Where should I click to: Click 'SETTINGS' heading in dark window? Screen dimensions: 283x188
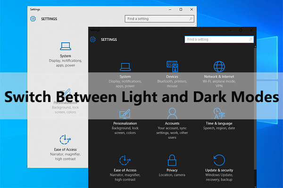pyautogui.click(x=109, y=39)
